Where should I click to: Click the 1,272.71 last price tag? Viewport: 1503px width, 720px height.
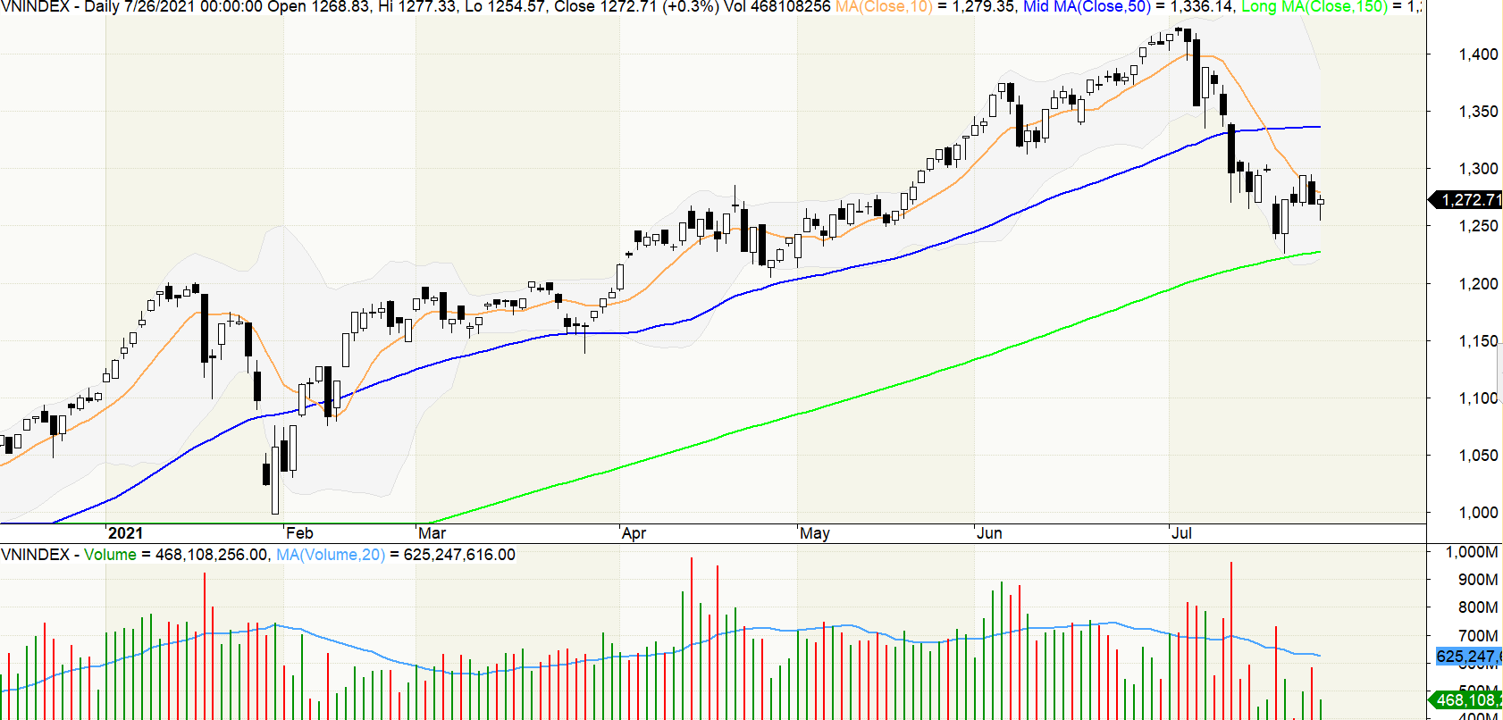1466,200
